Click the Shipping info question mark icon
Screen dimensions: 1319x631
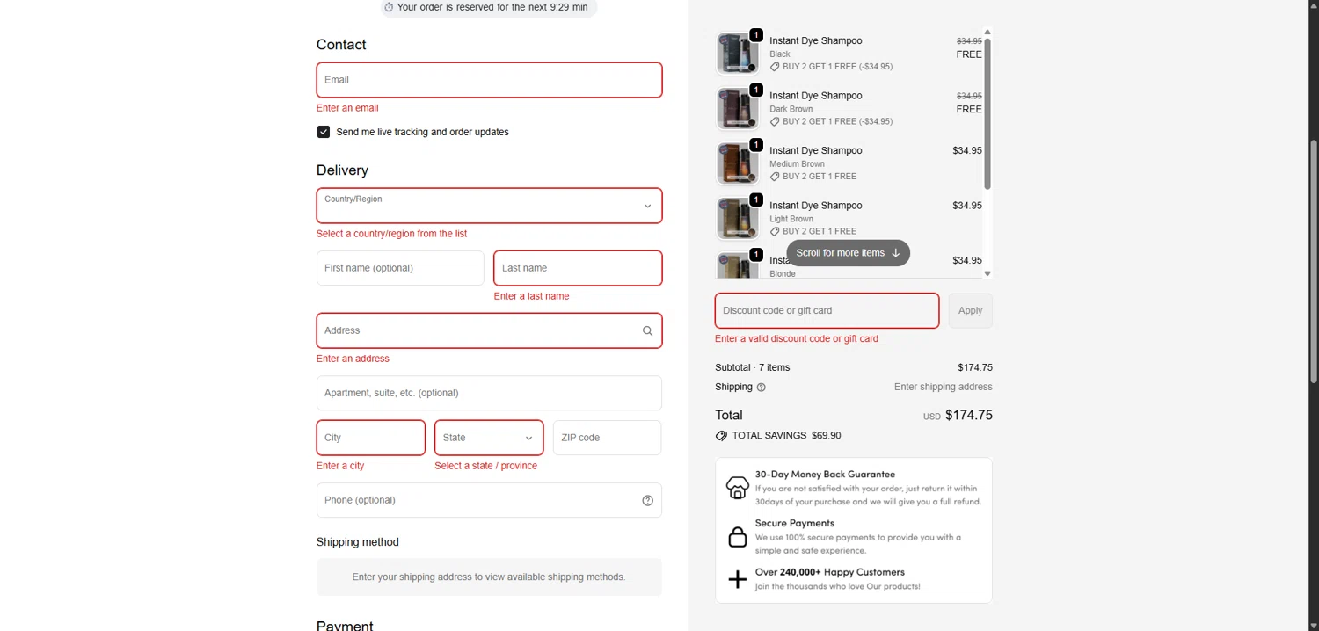tap(762, 388)
